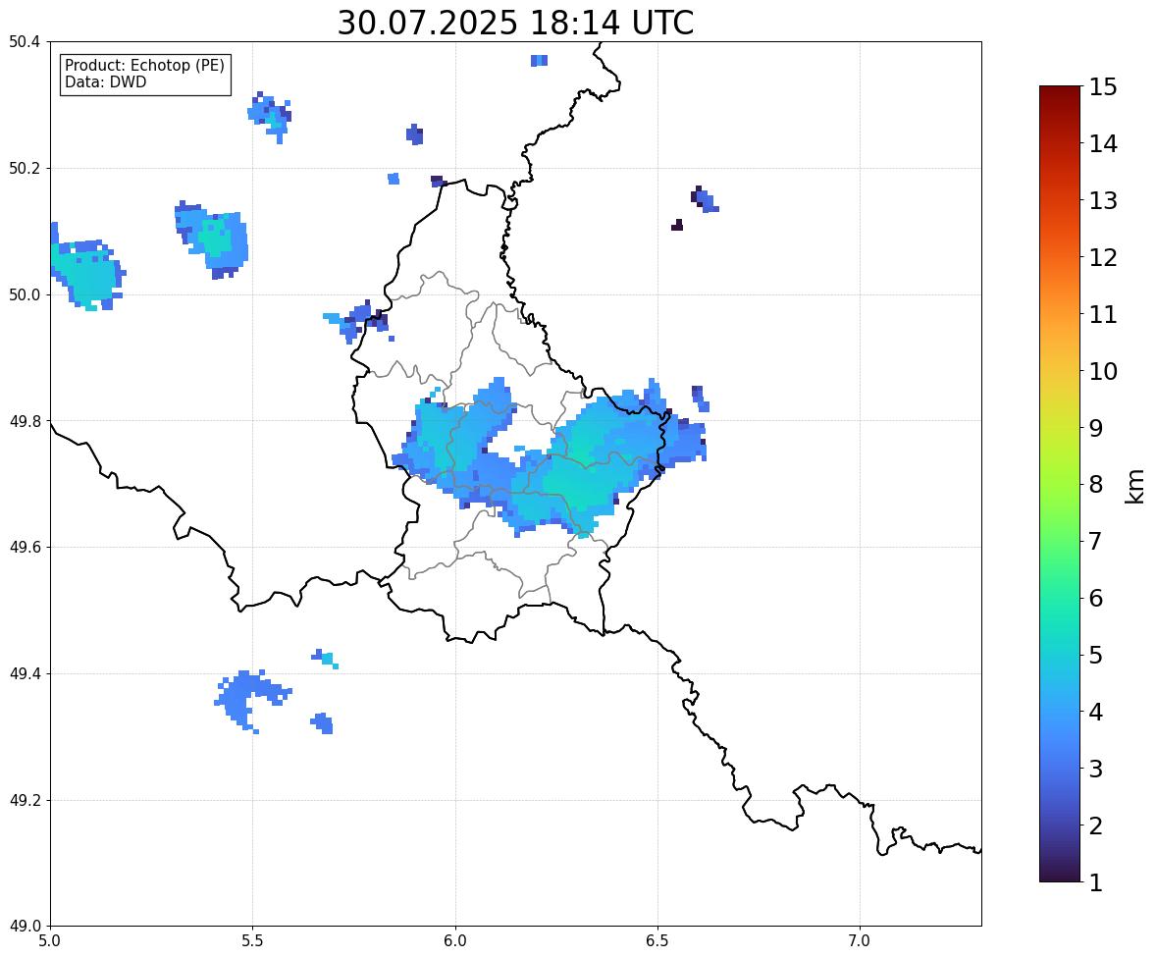Viewport: 1156px width, 958px height.
Task: Click colorbar tick label 3
Action: pyautogui.click(x=1096, y=769)
